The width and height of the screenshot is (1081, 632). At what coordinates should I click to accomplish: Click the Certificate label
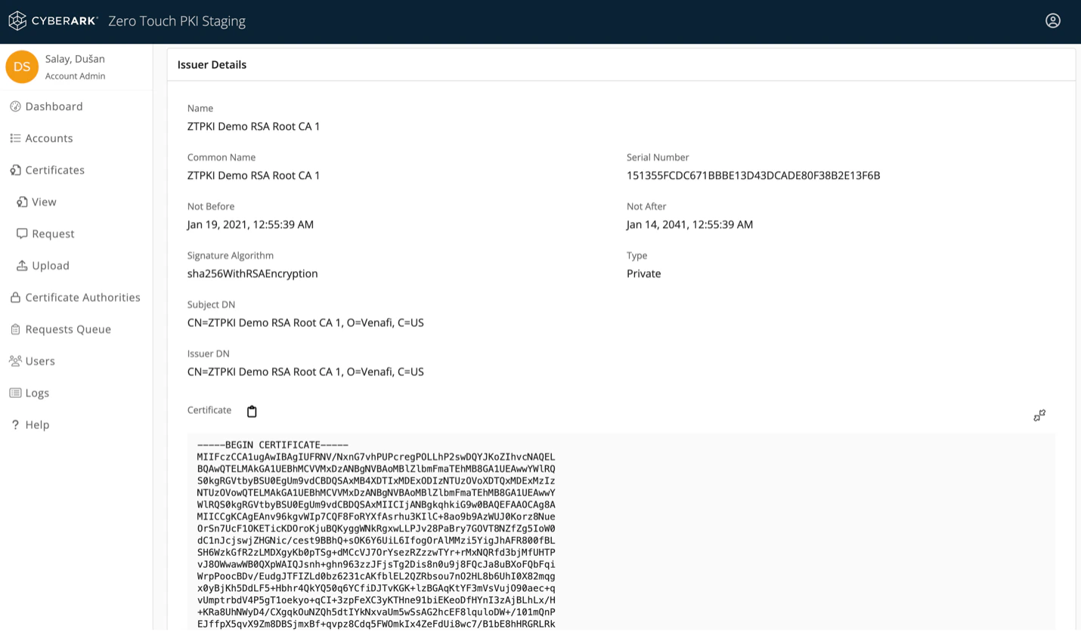(209, 410)
